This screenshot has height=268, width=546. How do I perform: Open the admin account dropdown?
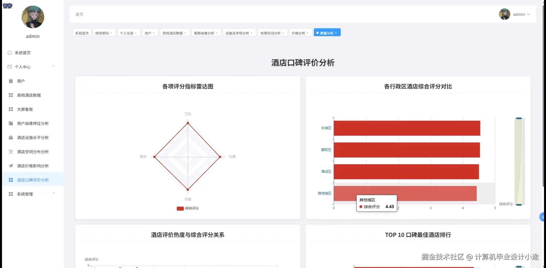521,14
